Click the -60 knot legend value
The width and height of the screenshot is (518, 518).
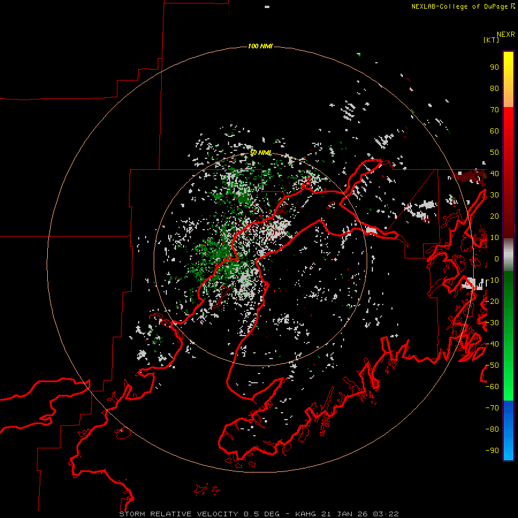click(492, 387)
